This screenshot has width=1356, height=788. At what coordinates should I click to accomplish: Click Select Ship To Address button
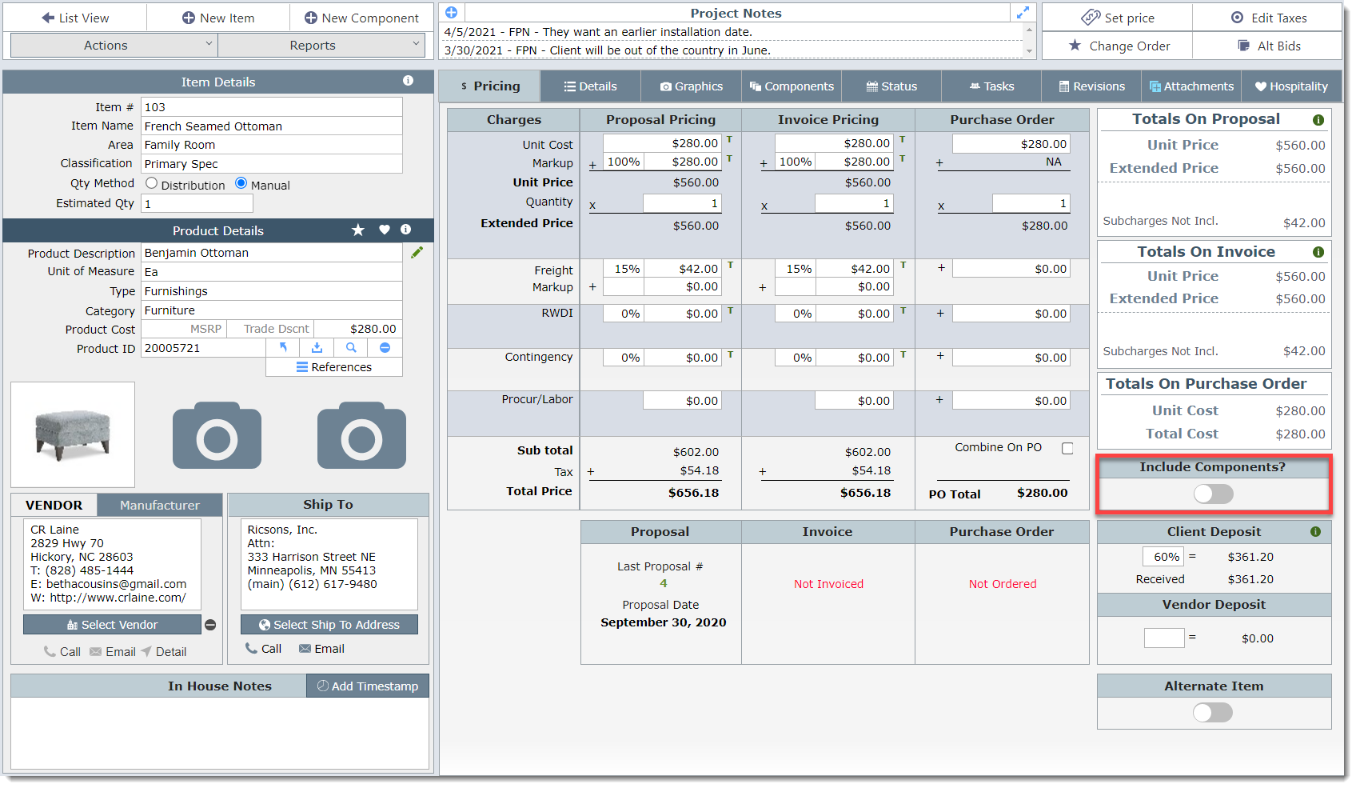tap(329, 625)
